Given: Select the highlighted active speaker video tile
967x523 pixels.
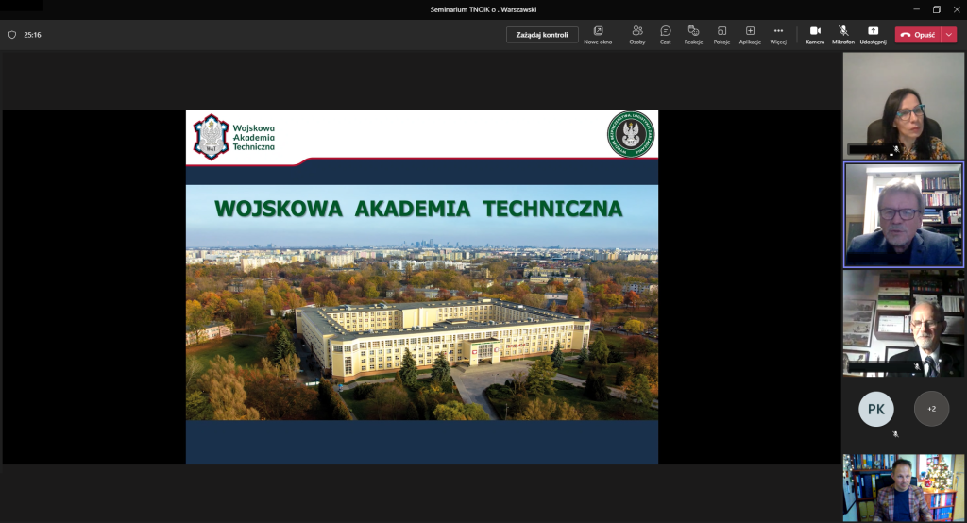Looking at the screenshot, I should pos(903,215).
